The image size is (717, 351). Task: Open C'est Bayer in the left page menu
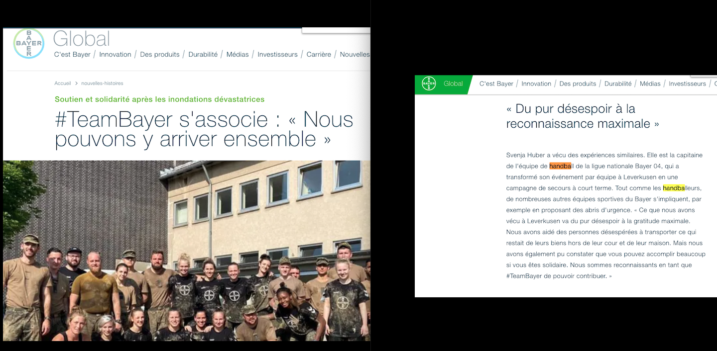click(72, 55)
